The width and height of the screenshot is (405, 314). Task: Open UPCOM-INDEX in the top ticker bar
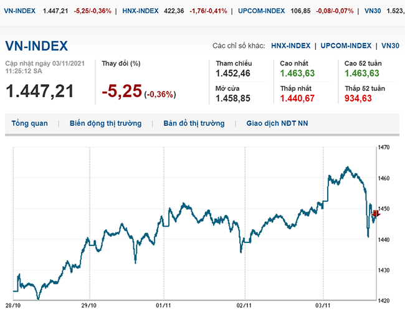pos(262,11)
